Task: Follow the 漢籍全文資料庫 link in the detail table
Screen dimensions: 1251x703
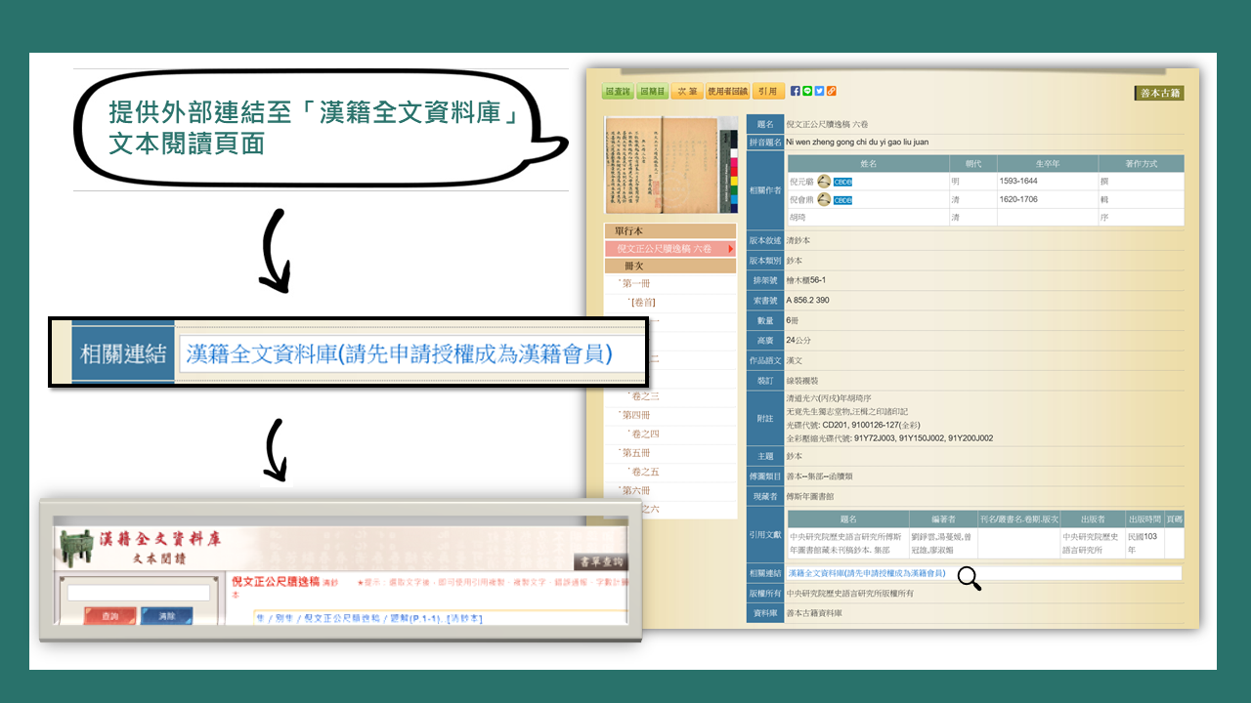Action: (x=866, y=573)
